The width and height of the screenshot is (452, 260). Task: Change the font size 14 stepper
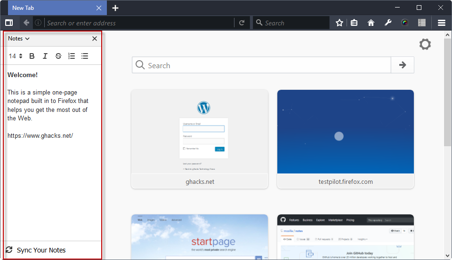coord(16,56)
